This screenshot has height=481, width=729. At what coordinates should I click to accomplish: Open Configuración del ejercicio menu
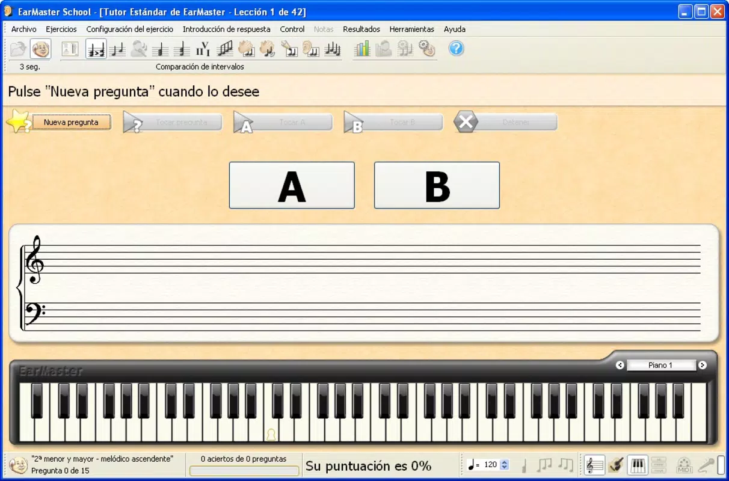click(130, 29)
